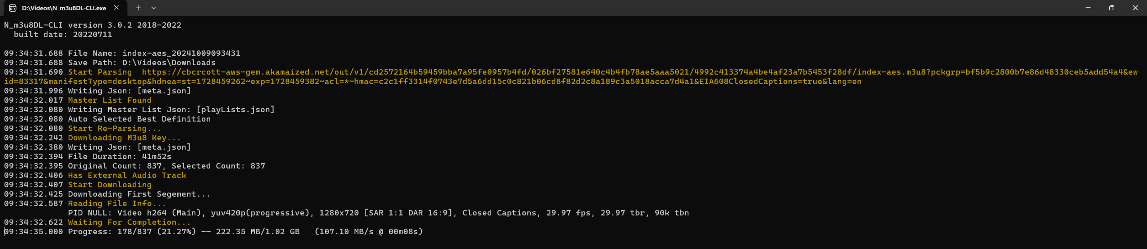
Task: Click the 'Master List Found' message
Action: click(x=109, y=100)
